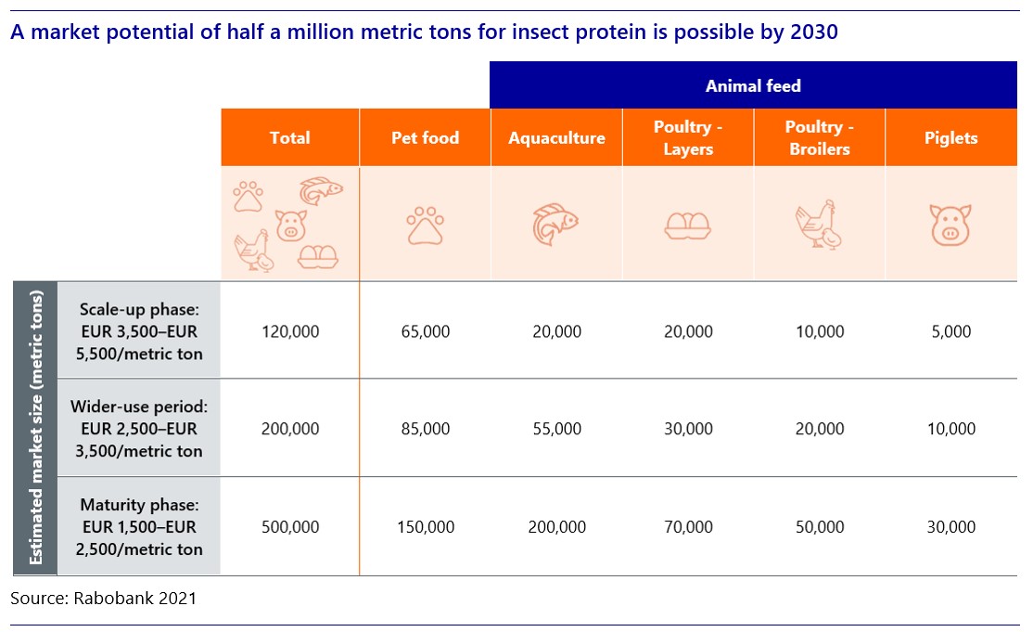The height and width of the screenshot is (632, 1033).
Task: Select the 500,000 total maturity cell
Action: 290,527
